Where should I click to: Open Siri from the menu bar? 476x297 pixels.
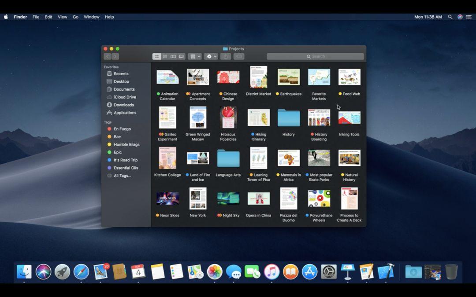(460, 17)
